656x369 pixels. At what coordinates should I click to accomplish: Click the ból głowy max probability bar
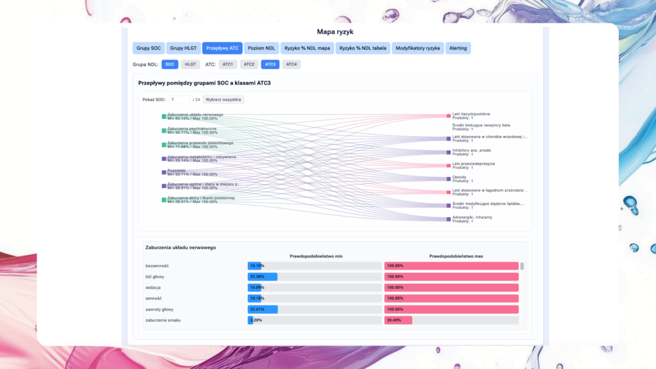[x=451, y=277]
